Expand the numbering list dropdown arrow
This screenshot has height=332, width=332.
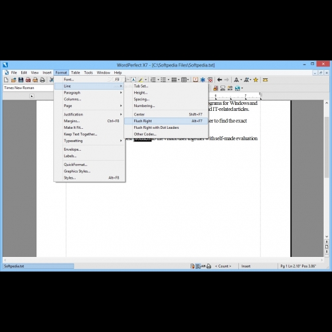(158, 80)
